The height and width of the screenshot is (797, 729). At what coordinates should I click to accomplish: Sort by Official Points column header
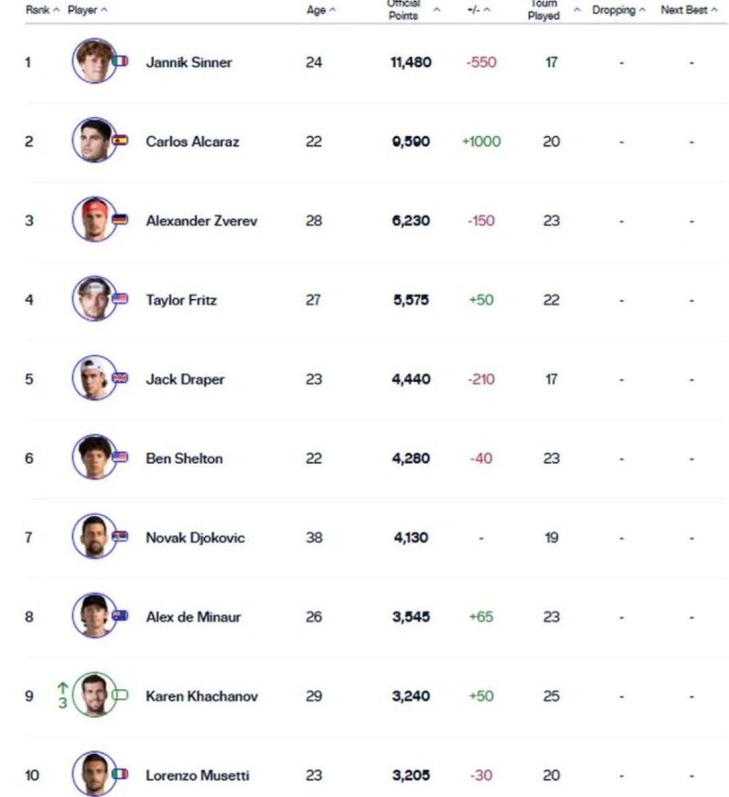[413, 10]
